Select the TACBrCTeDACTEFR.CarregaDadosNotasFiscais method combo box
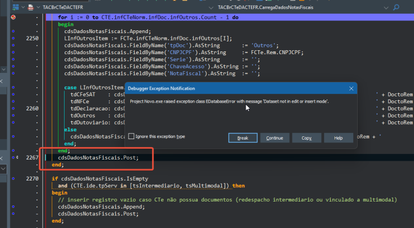Viewport: 414px width, 228px height. [303, 7]
